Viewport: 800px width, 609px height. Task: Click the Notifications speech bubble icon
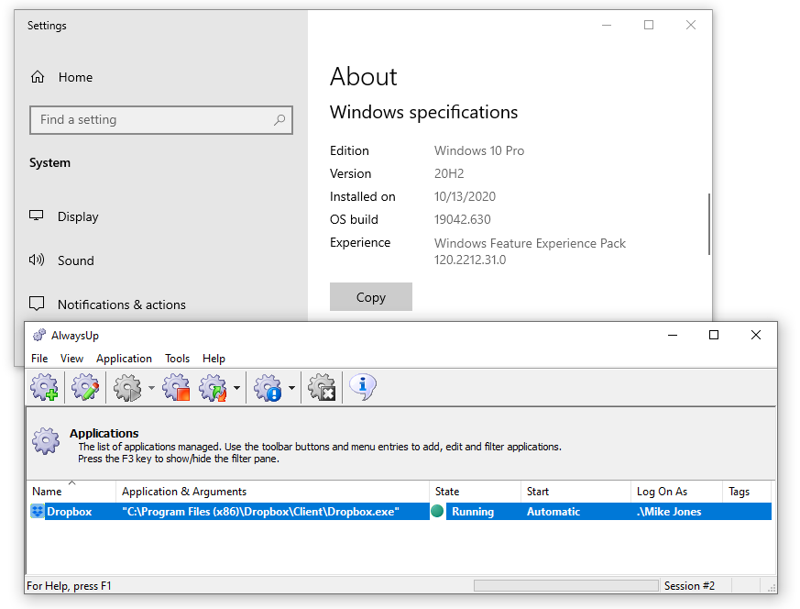point(37,304)
